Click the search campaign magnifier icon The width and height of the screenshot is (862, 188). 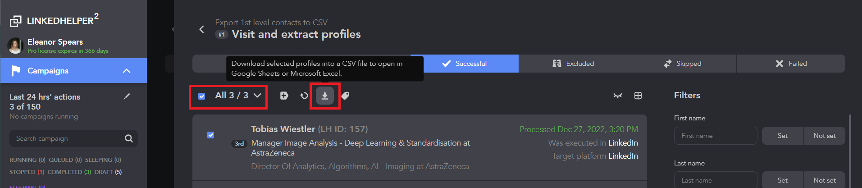[x=129, y=138]
